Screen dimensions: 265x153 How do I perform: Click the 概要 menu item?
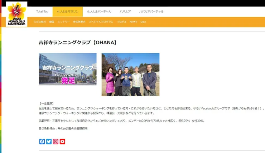tap(52, 22)
